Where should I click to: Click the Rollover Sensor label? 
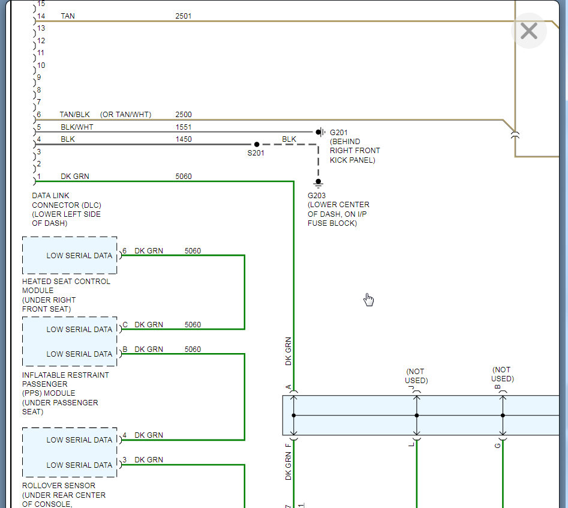[64, 495]
